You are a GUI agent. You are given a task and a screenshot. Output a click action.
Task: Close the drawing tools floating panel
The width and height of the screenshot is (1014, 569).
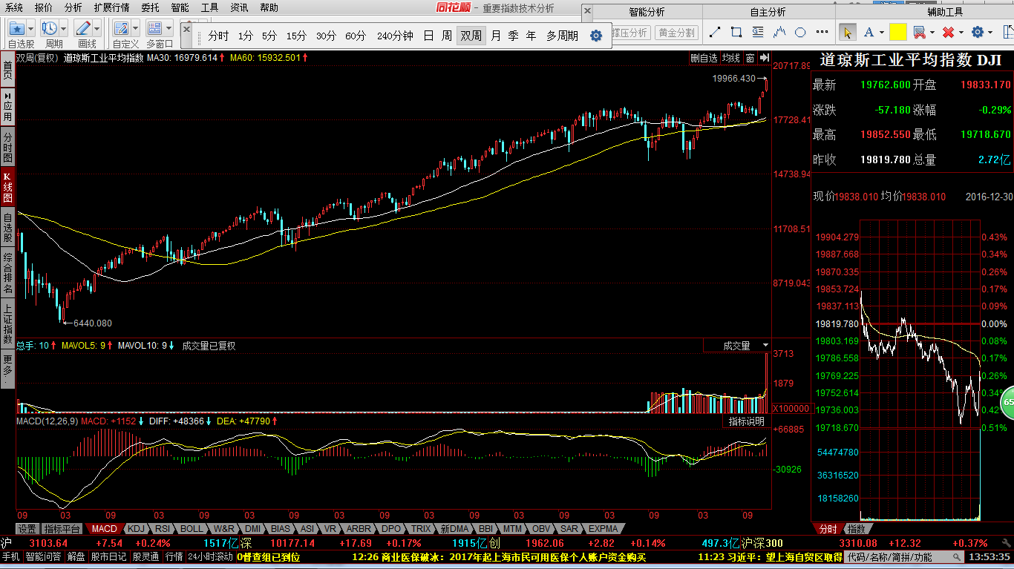pos(587,11)
